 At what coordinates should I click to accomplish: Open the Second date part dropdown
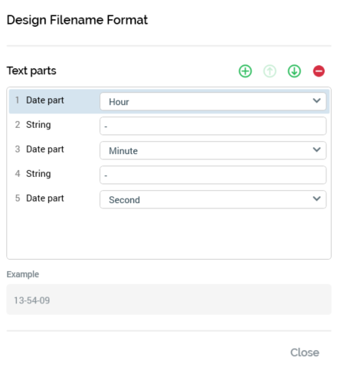coord(213,200)
